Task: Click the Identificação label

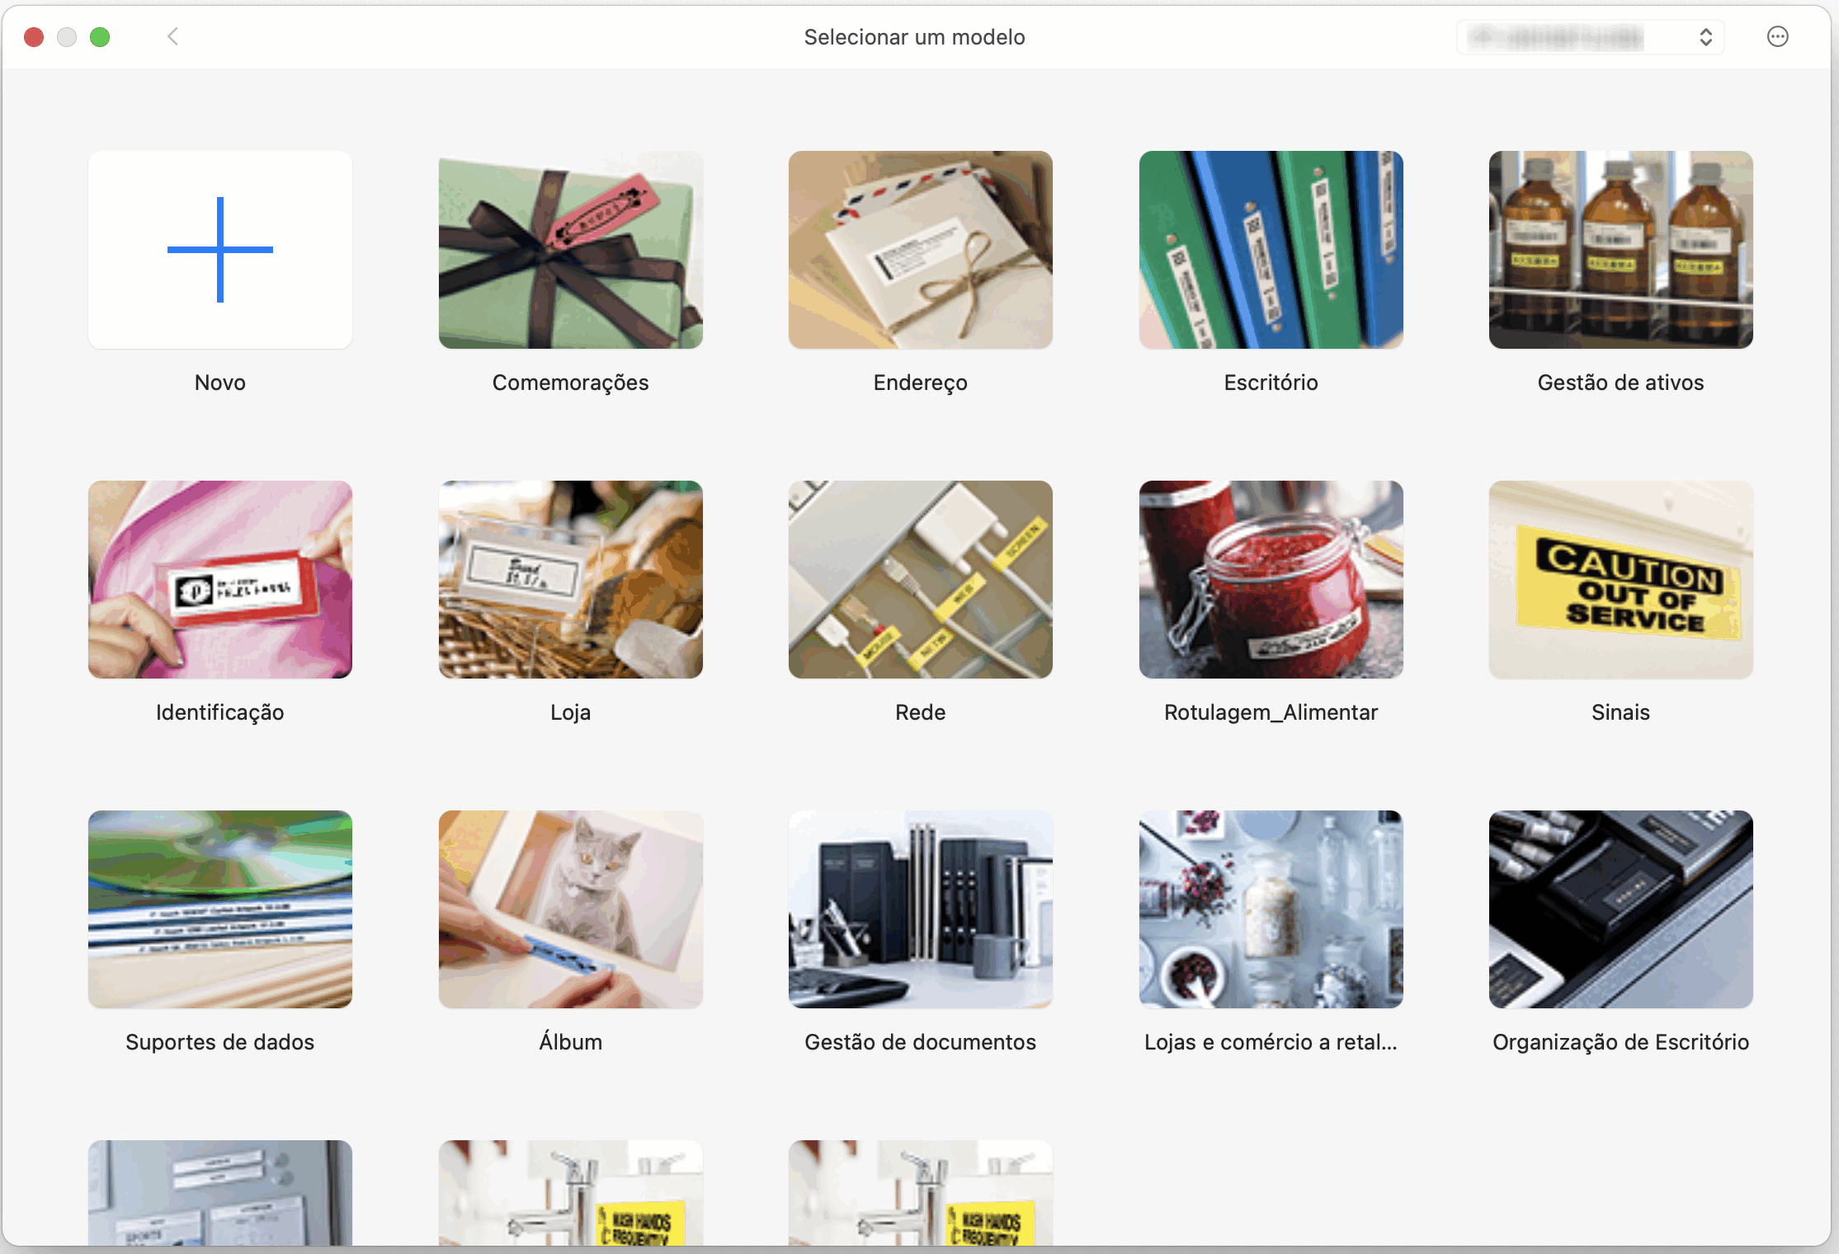Action: [220, 713]
